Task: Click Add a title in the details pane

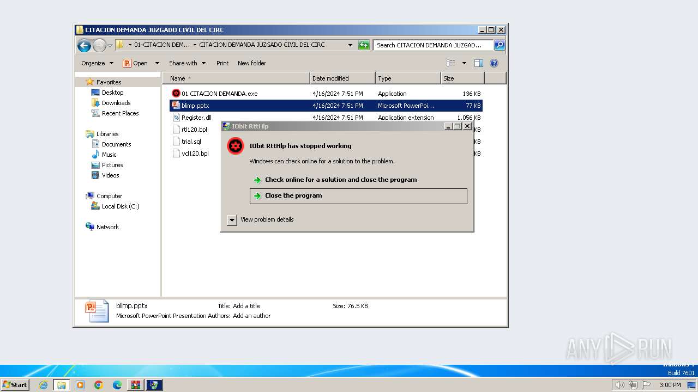Action: (x=246, y=306)
